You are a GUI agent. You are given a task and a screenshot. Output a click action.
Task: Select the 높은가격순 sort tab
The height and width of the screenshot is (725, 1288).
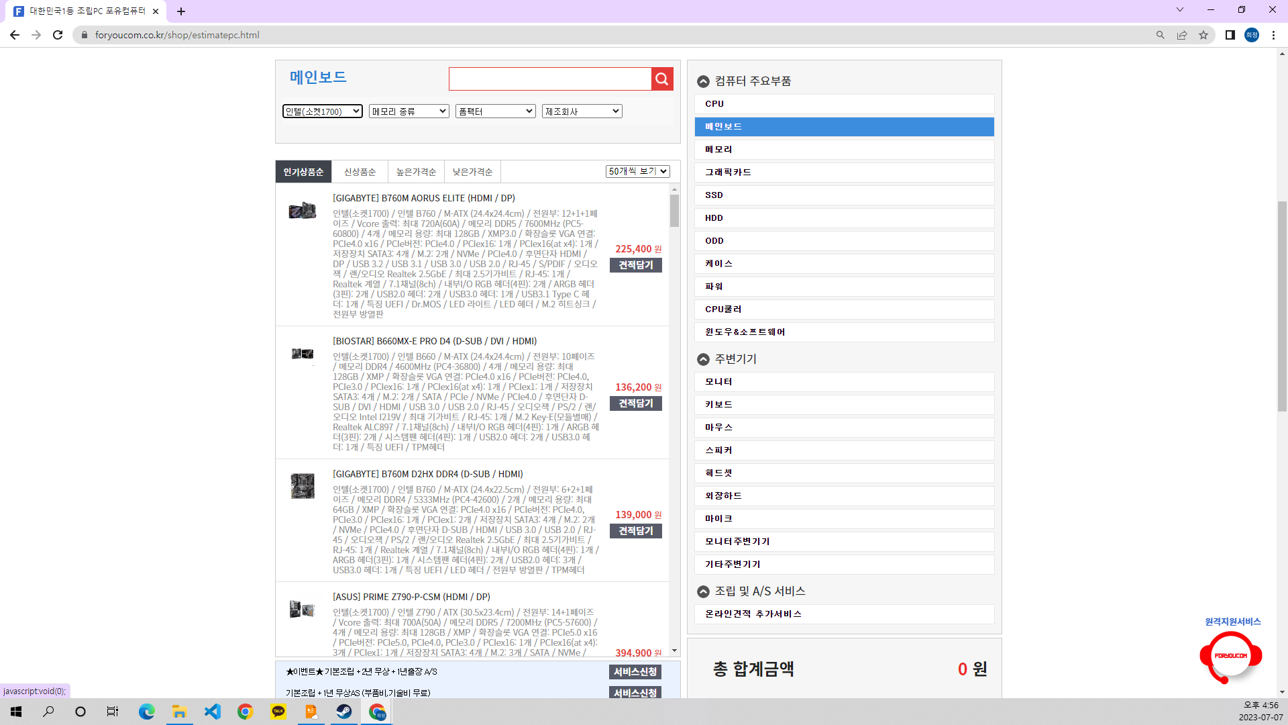pyautogui.click(x=416, y=172)
